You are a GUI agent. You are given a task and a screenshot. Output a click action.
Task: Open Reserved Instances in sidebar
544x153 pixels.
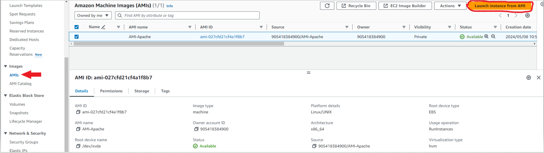point(27,31)
